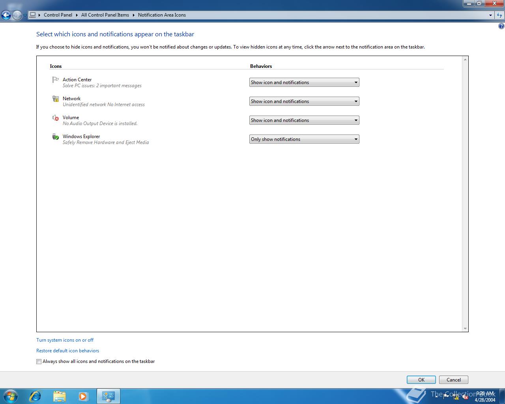This screenshot has height=404, width=505.
Task: Click 'No Audio Output Device is installed.' text
Action: pos(100,123)
